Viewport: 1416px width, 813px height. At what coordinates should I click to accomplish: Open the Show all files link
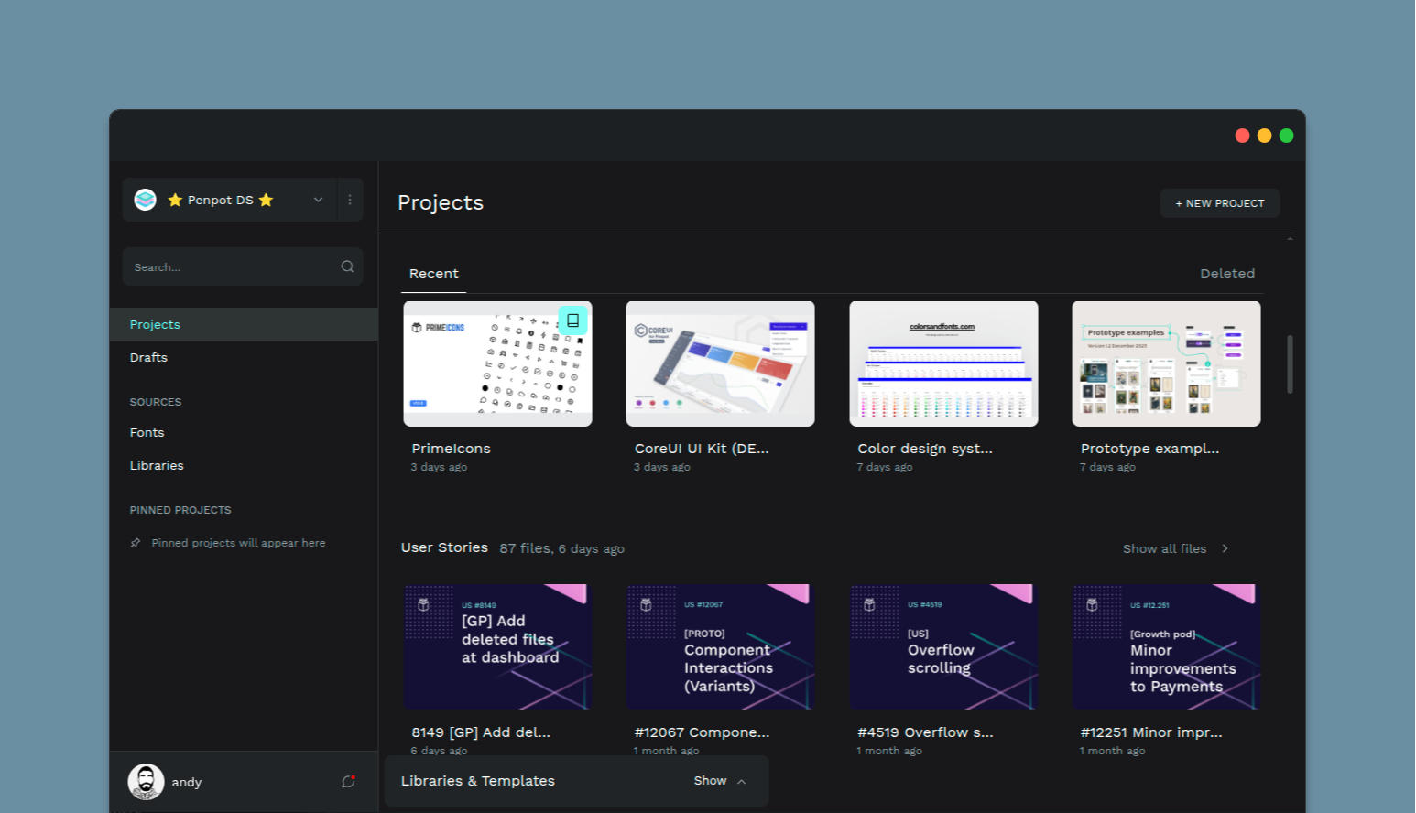[x=1165, y=547]
